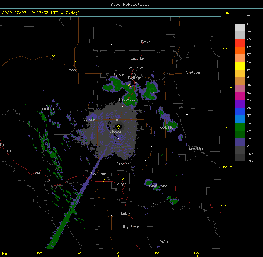Screen dimensions: 263x257
Task: Click the HighRiver label
Action: click(131, 227)
